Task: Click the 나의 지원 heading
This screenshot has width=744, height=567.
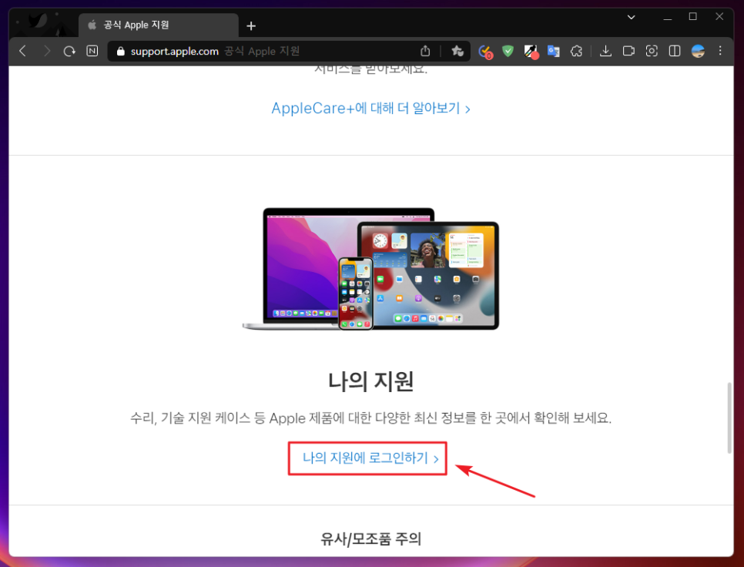Action: tap(370, 381)
